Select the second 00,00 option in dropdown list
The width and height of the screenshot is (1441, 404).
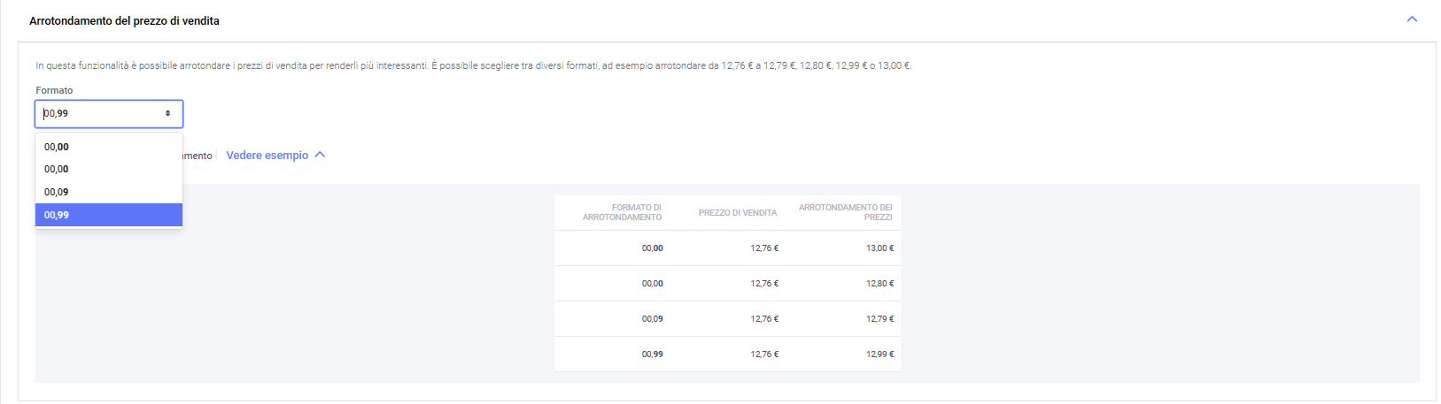point(57,169)
